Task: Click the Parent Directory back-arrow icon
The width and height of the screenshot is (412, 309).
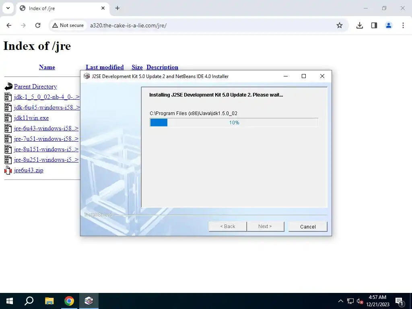Action: 8,87
